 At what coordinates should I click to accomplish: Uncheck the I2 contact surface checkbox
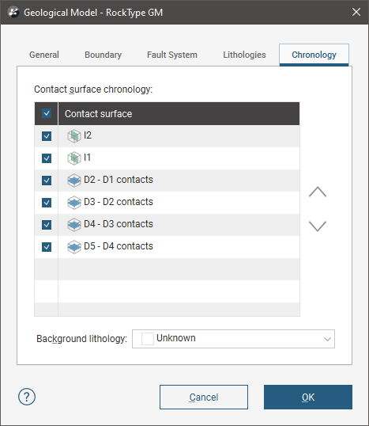pyautogui.click(x=47, y=136)
